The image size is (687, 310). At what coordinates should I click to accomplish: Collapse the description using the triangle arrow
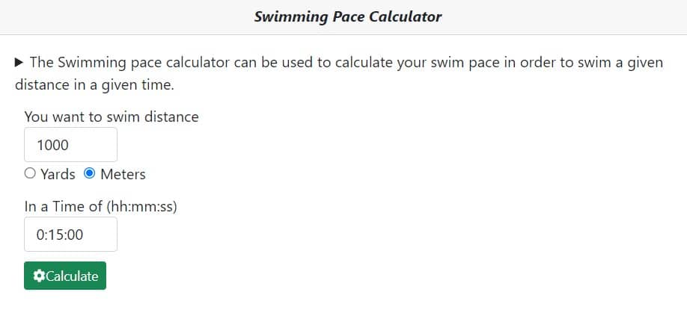coord(19,63)
